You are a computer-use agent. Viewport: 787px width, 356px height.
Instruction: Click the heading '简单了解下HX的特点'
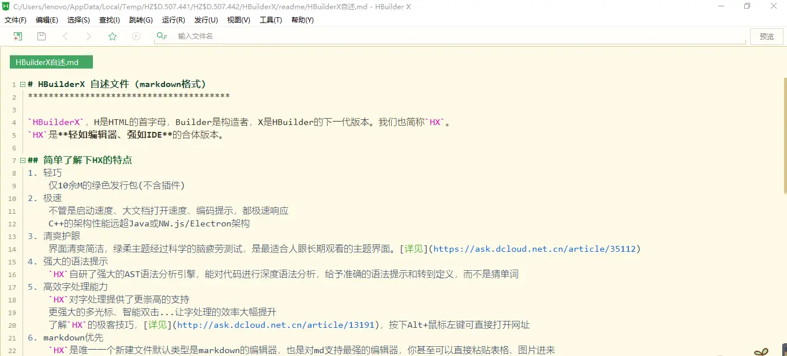point(88,160)
